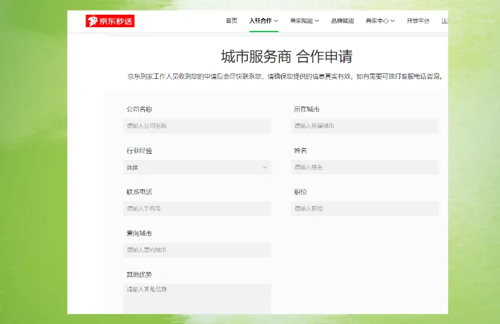
Task: Focus the 联系电话 phone number field
Action: pos(197,209)
